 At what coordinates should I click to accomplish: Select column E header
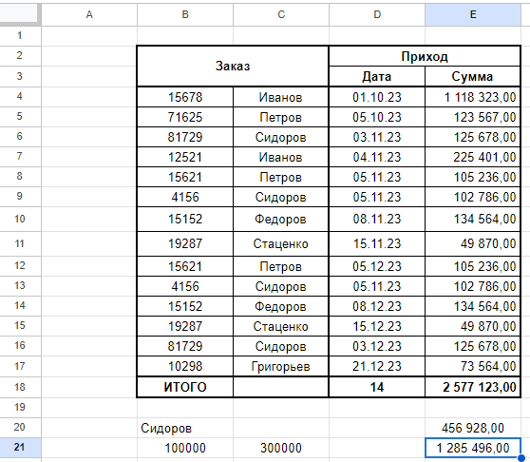[473, 14]
